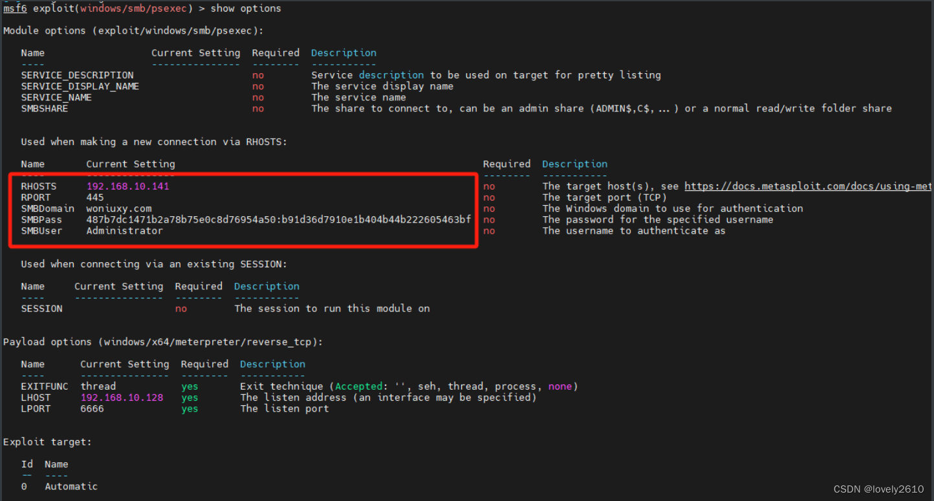The height and width of the screenshot is (501, 934).
Task: Click the SMBSHARE row's Required value no
Action: [x=258, y=108]
